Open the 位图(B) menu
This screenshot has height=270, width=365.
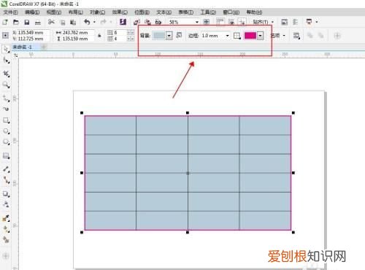142,12
